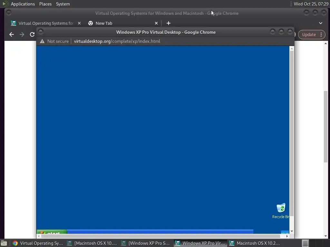Click scroll down arrow in XP popup window
The width and height of the screenshot is (330, 247).
292,231
